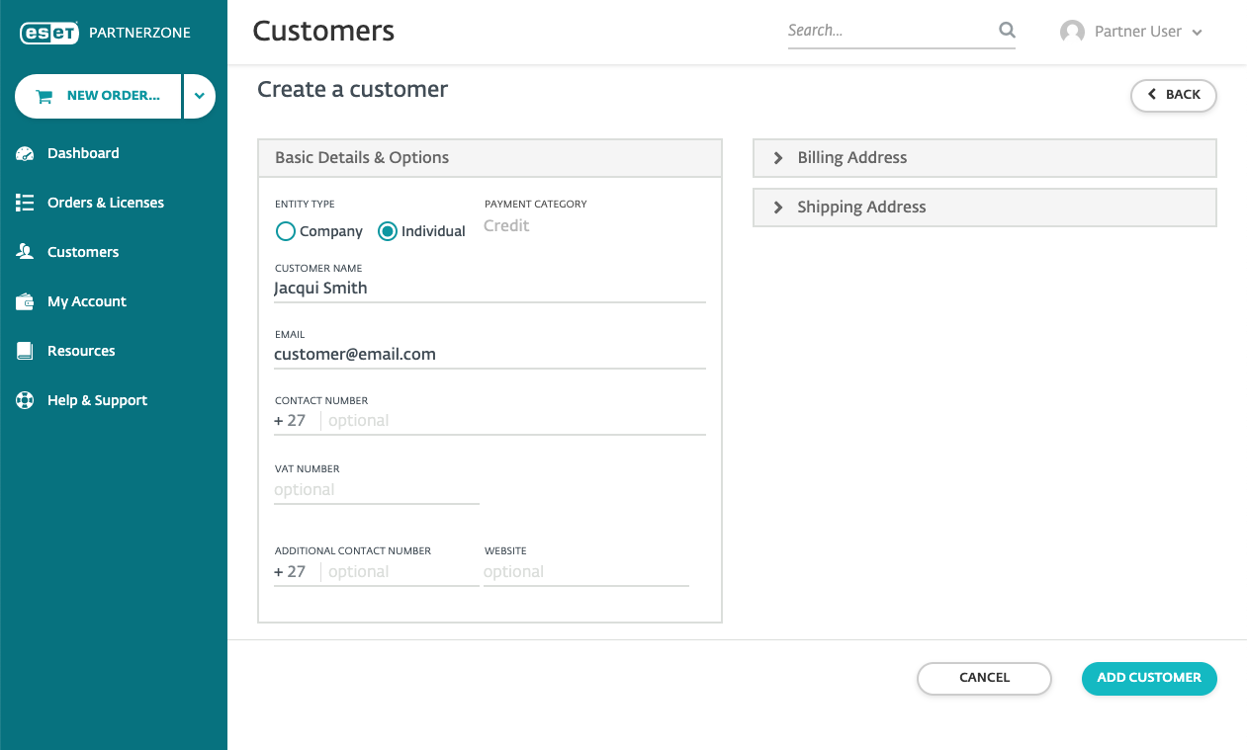The width and height of the screenshot is (1247, 750).
Task: Click the Orders & Licenses list icon
Action: tap(25, 203)
